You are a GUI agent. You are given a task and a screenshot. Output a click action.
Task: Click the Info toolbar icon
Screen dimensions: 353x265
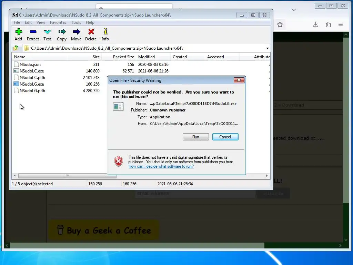click(x=105, y=31)
